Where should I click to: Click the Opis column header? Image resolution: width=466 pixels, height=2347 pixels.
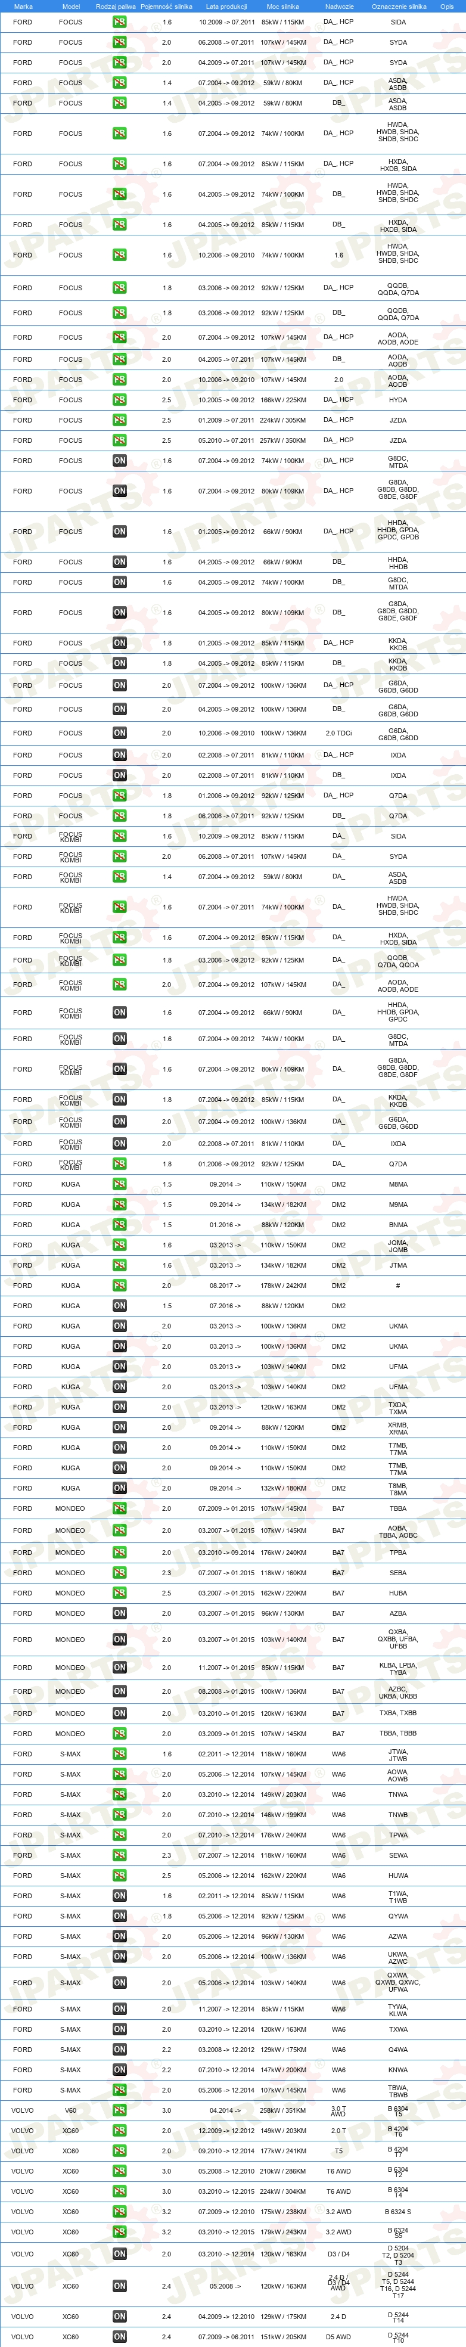(x=446, y=7)
